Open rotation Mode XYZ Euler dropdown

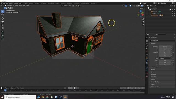pyautogui.click(x=165, y=58)
